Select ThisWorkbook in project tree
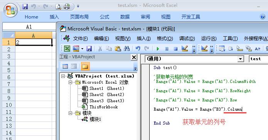268x140 pixels. (x=104, y=107)
